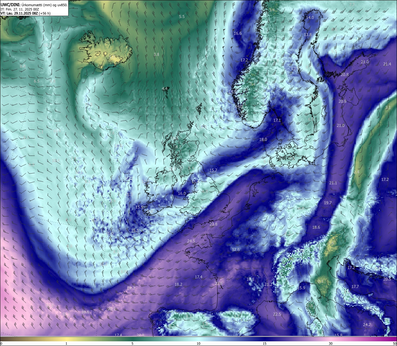Click the 13.8 value label over northern Sweden
397x346 pixels.
coord(308,35)
